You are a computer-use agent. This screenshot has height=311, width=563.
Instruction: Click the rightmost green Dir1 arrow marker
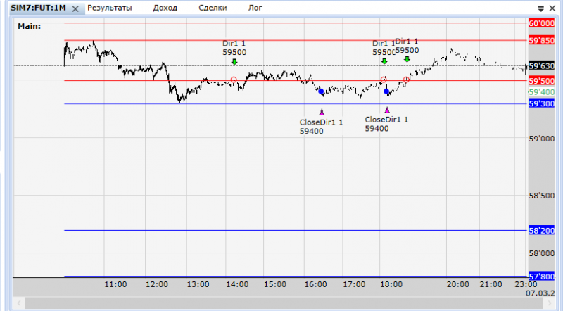407,59
